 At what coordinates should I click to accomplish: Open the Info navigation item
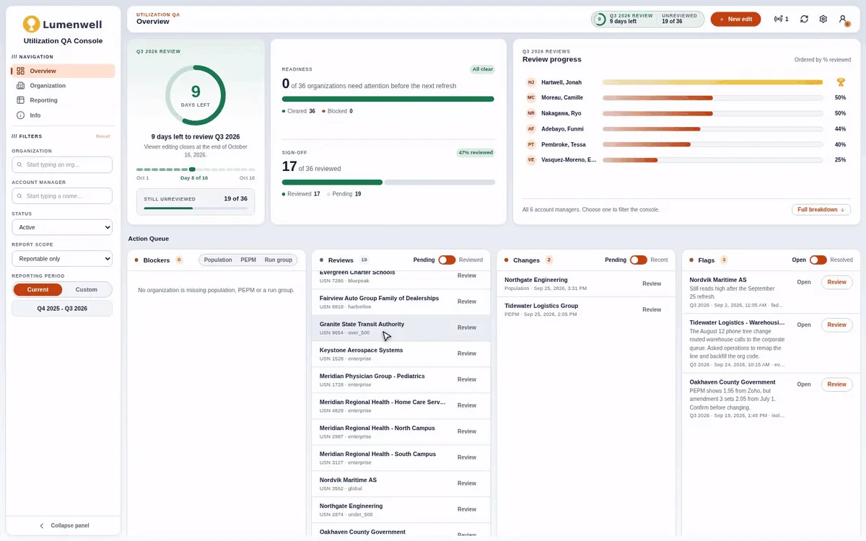coord(63,115)
